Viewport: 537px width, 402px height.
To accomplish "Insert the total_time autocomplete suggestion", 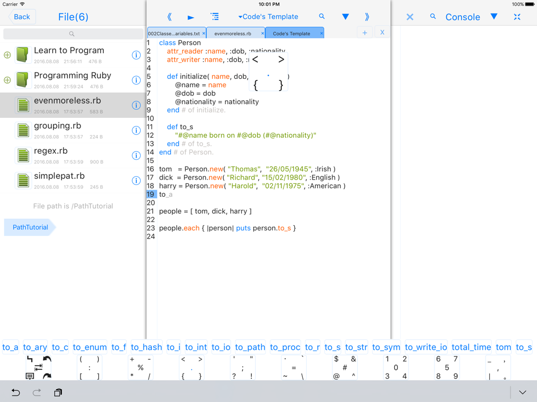I will tap(471, 347).
